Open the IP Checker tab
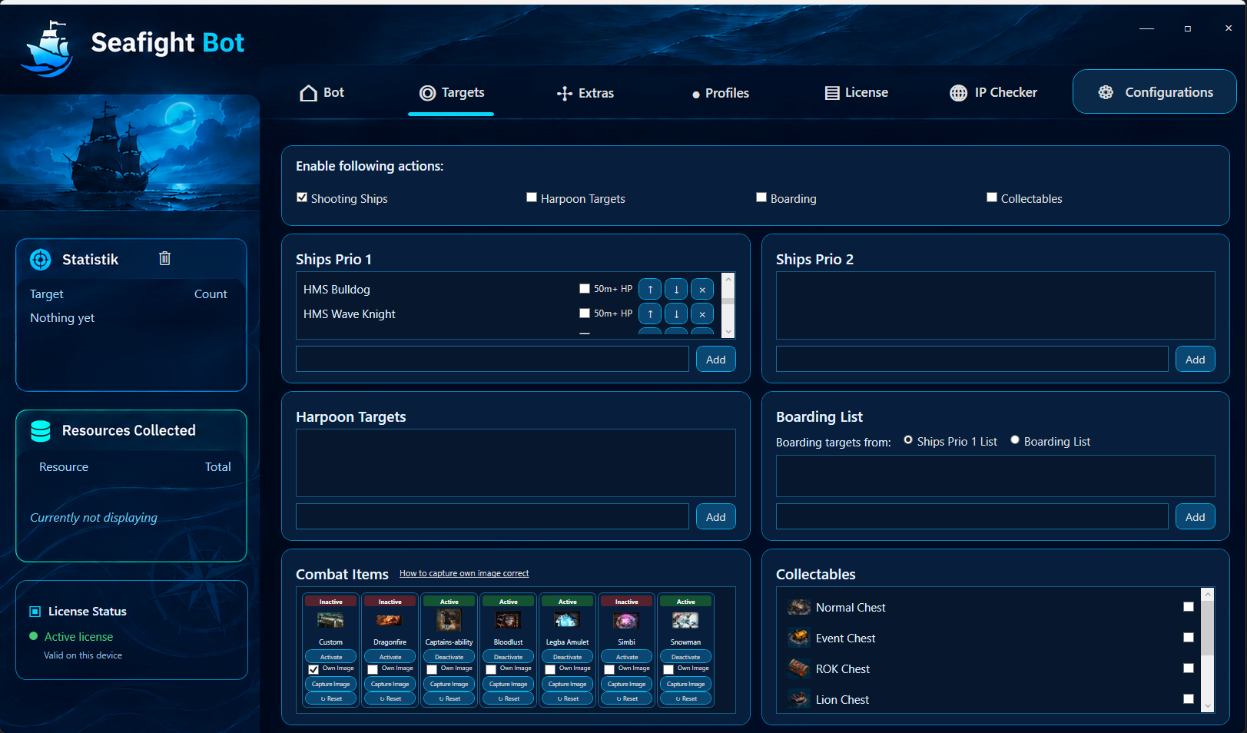Screen dimensions: 1247x733 [x=993, y=93]
